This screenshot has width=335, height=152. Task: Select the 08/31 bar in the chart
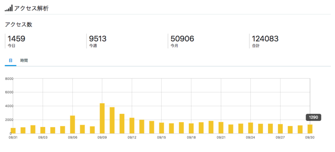coord(13,131)
